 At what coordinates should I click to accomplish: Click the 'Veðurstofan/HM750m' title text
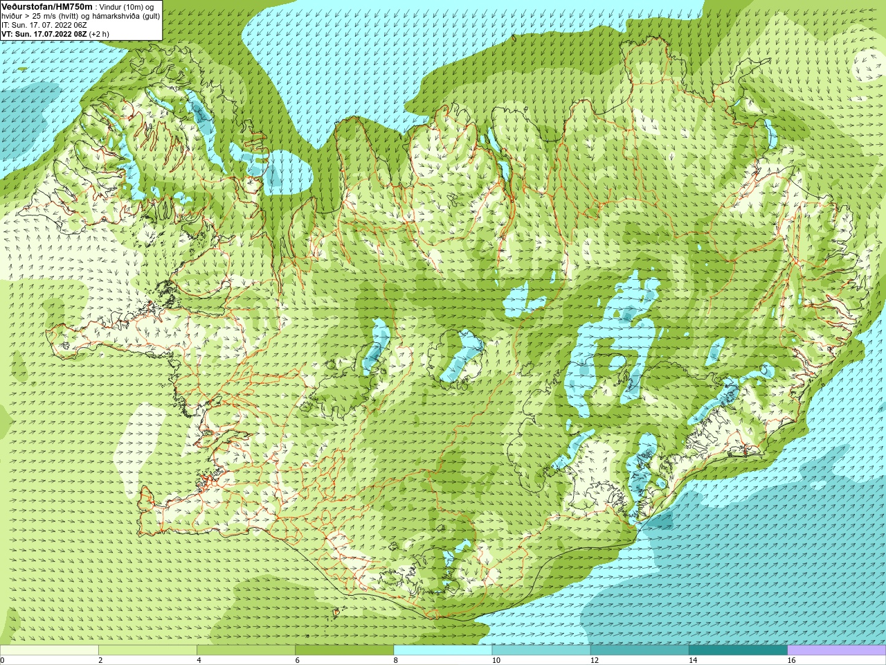pyautogui.click(x=47, y=6)
